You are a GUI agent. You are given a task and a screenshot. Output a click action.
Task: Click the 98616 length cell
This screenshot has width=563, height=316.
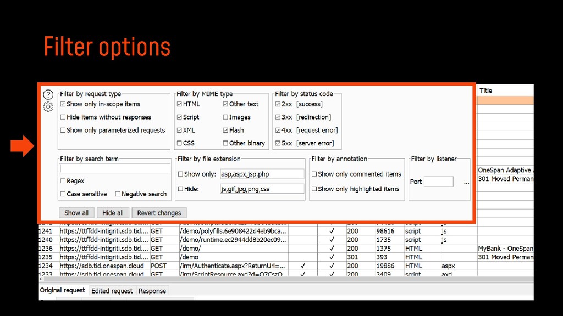(x=389, y=231)
